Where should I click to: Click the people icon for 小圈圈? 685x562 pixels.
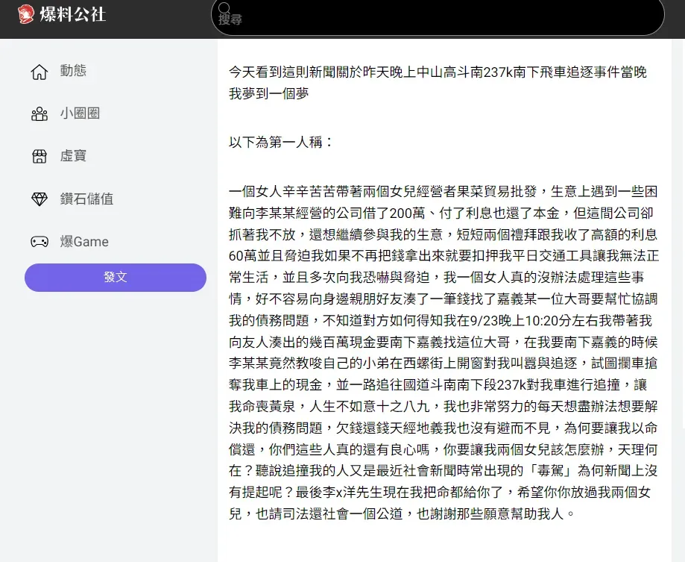click(x=40, y=113)
